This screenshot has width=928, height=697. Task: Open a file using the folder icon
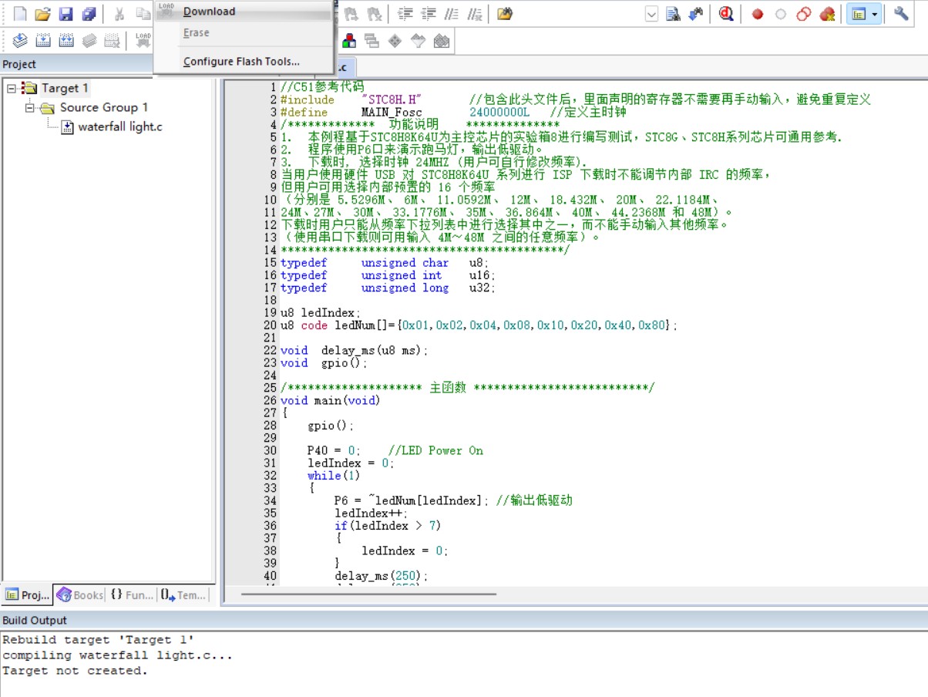coord(43,14)
